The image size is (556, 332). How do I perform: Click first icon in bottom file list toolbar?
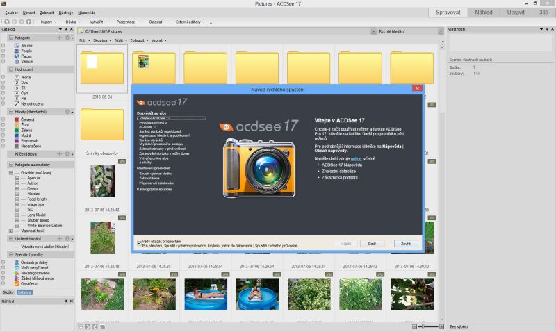[x=81, y=326]
